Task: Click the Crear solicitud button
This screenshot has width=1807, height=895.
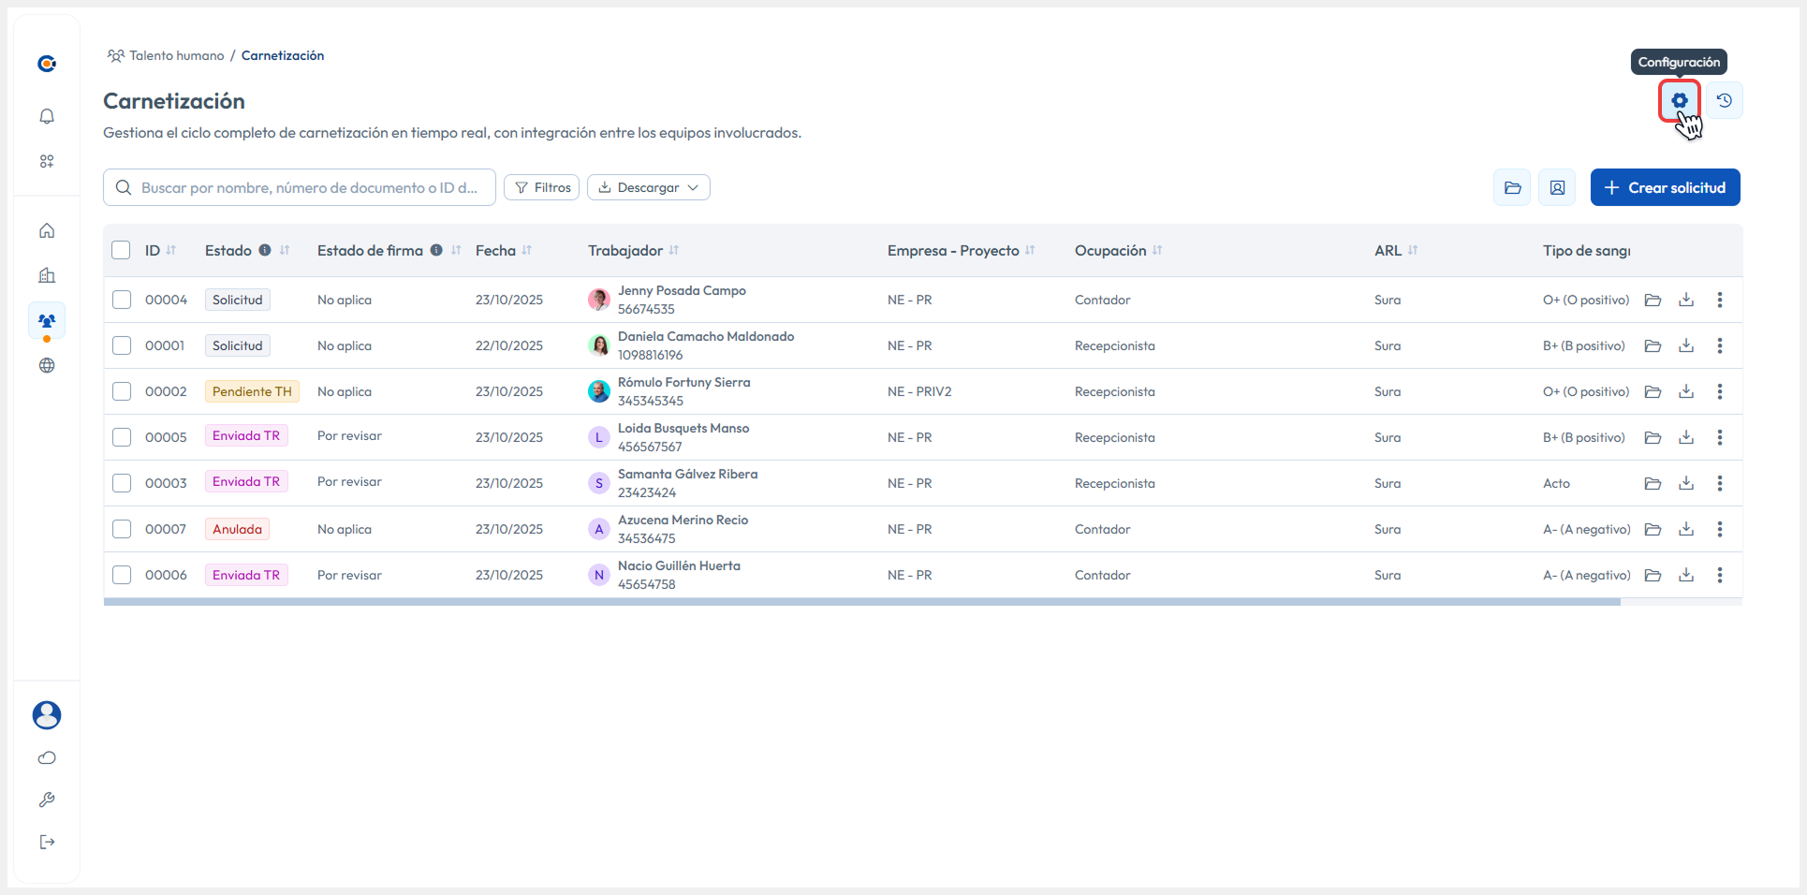Action: [1665, 187]
